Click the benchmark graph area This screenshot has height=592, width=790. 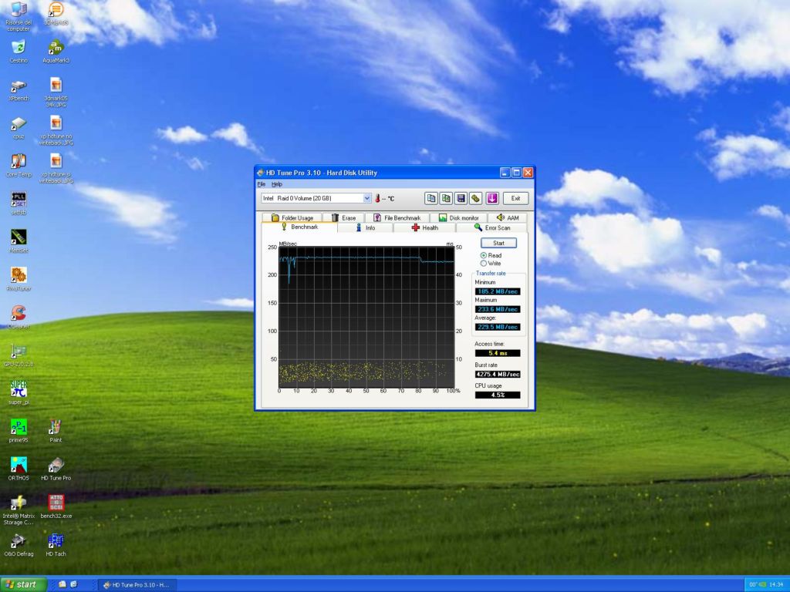pos(366,317)
